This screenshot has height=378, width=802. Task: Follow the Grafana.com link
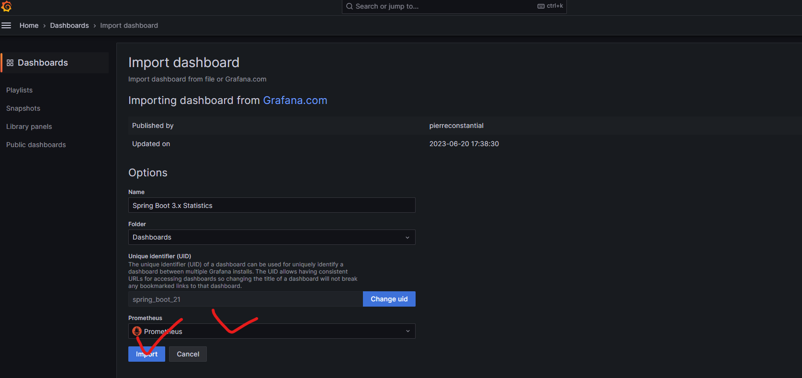[295, 100]
